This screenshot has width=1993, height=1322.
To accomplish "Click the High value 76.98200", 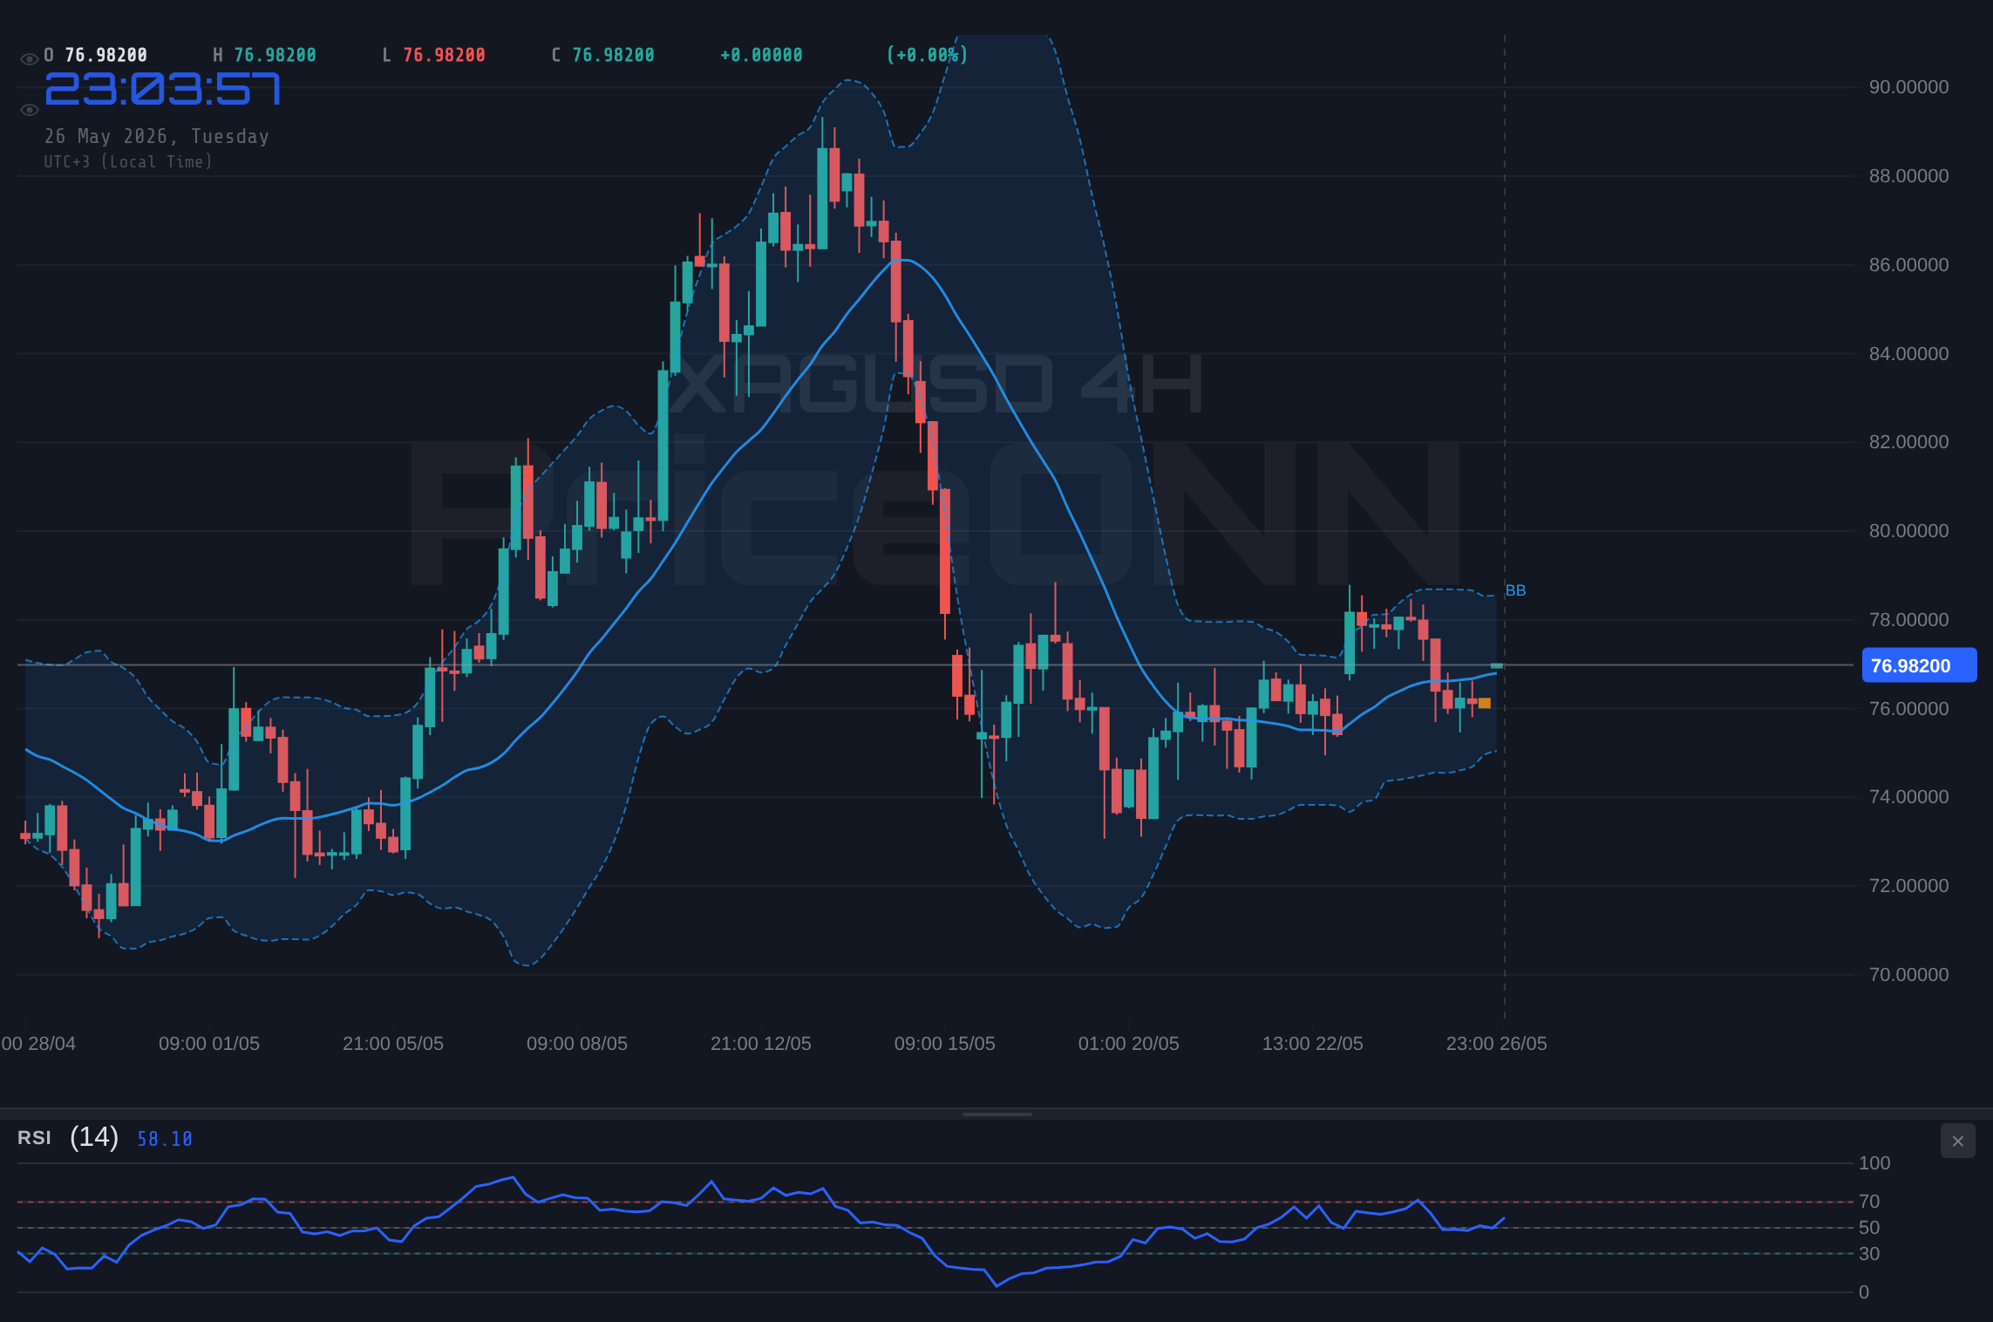I will point(275,55).
